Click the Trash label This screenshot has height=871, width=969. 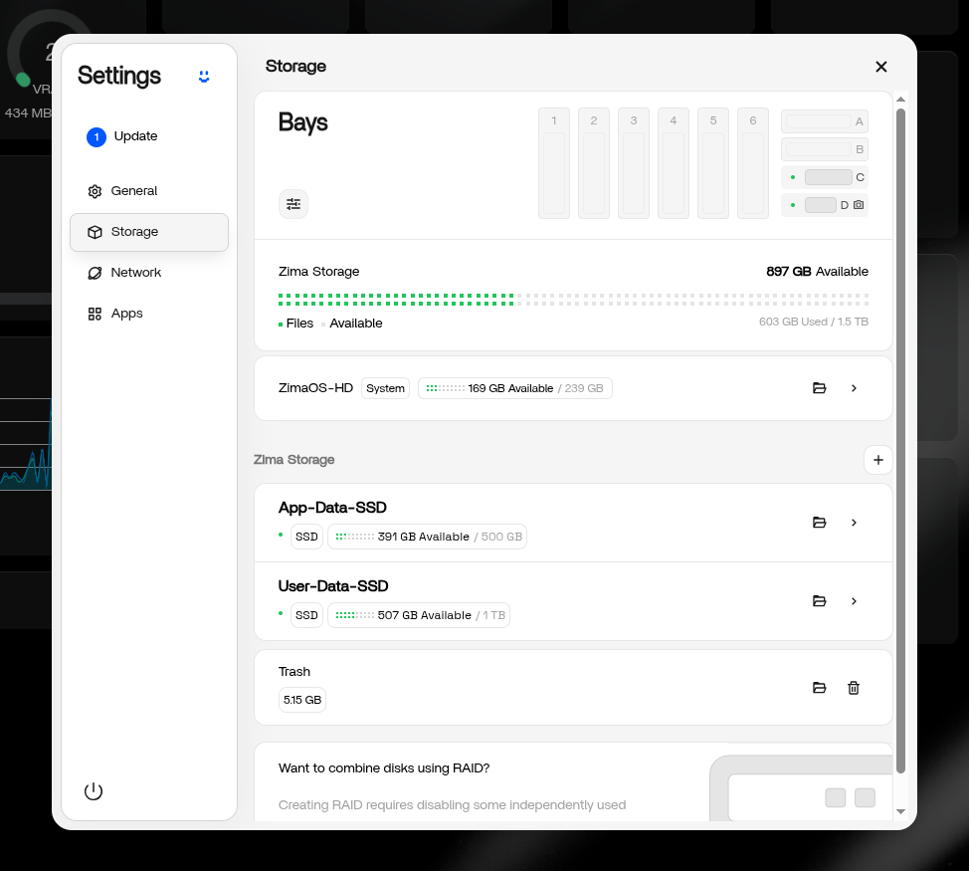(294, 671)
